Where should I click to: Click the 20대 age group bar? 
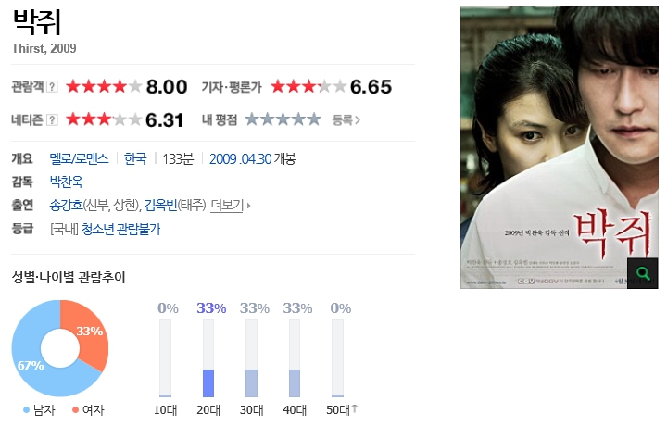click(208, 358)
